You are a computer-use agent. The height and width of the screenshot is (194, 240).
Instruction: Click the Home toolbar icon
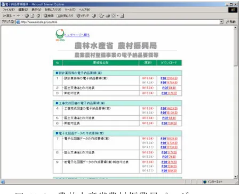[38, 16]
